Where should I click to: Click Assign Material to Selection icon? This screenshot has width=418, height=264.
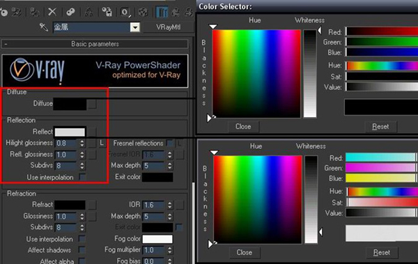(x=34, y=12)
